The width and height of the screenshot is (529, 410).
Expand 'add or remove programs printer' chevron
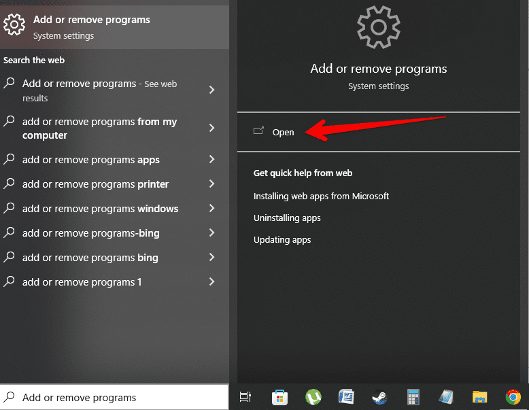pos(211,184)
